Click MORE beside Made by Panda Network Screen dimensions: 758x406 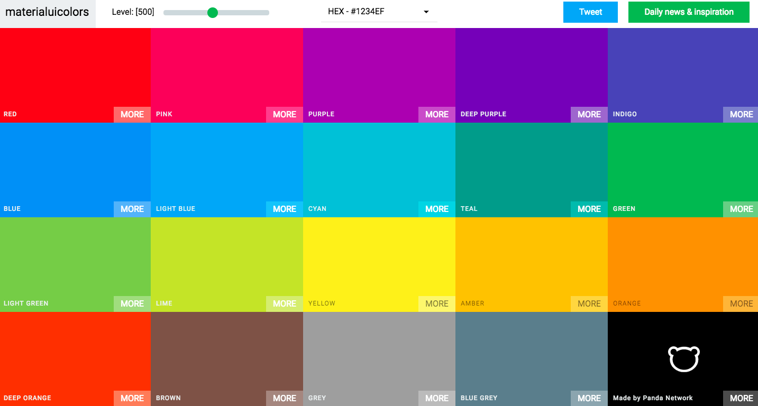pyautogui.click(x=741, y=398)
